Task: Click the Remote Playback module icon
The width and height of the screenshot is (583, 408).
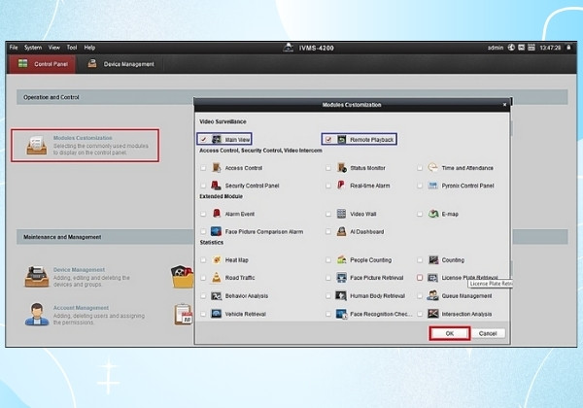Action: click(x=341, y=139)
